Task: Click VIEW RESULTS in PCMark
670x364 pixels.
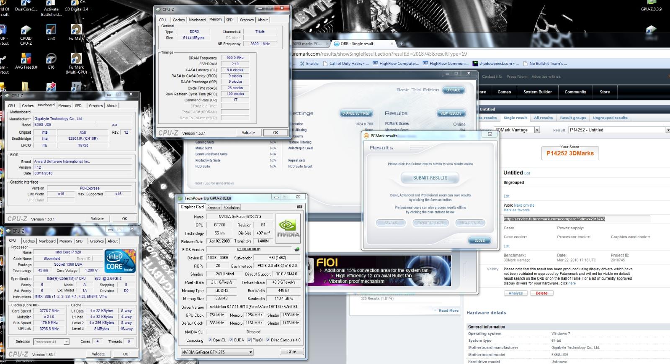Action: point(451,113)
